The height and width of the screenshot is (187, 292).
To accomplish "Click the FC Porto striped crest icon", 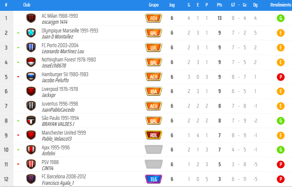I will click(31, 48).
